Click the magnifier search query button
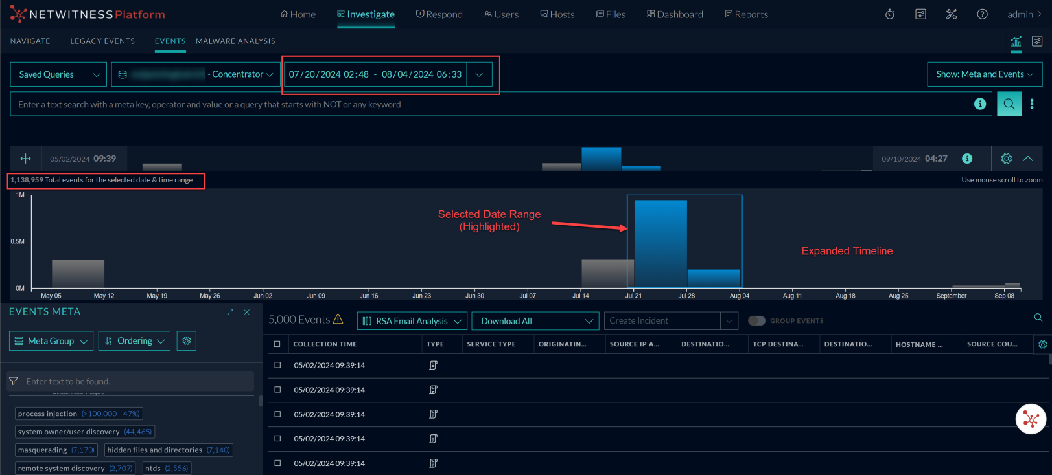The image size is (1052, 475). (x=1009, y=104)
